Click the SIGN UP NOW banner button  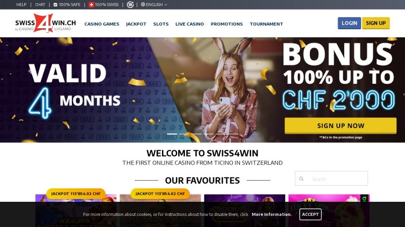click(340, 126)
